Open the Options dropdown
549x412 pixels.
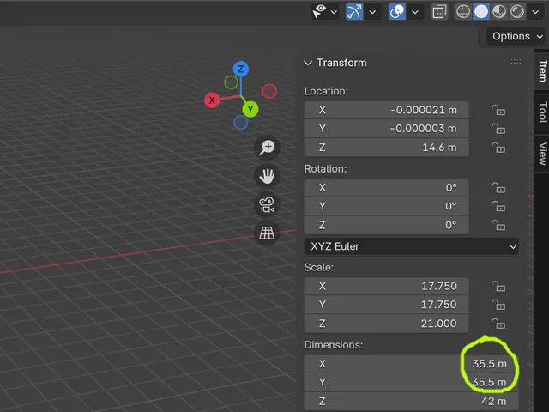pyautogui.click(x=517, y=36)
